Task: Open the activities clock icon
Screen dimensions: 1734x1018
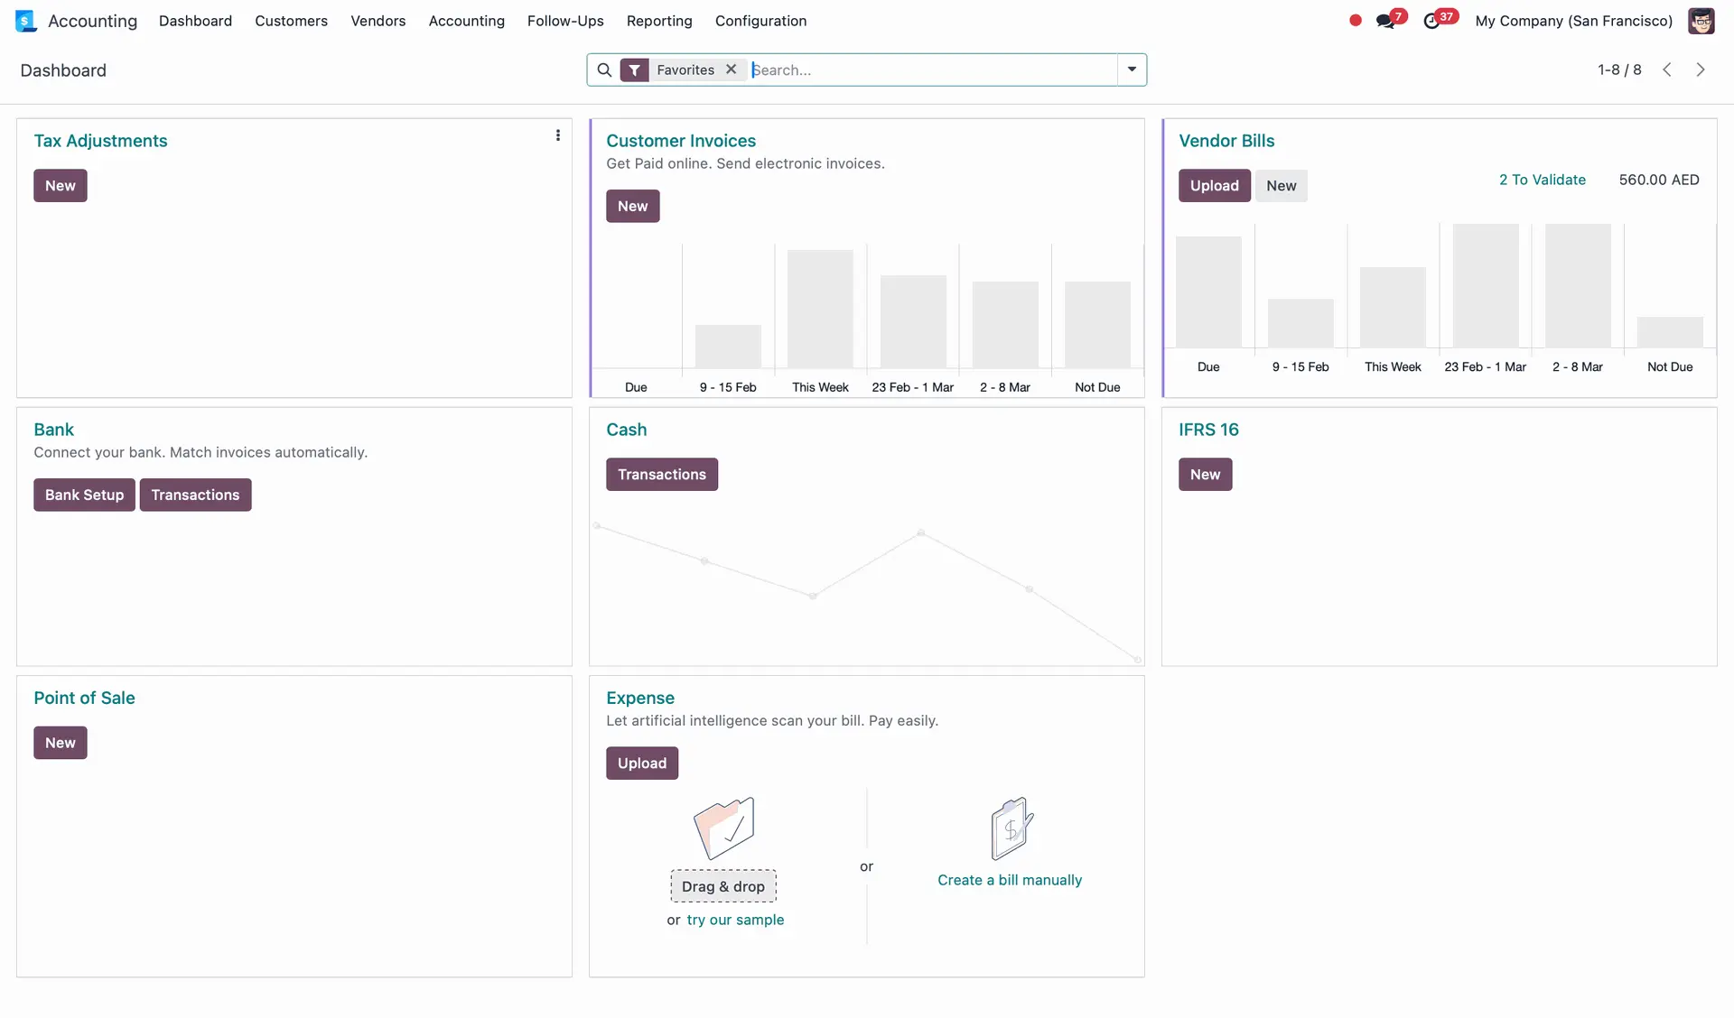Action: (1431, 21)
